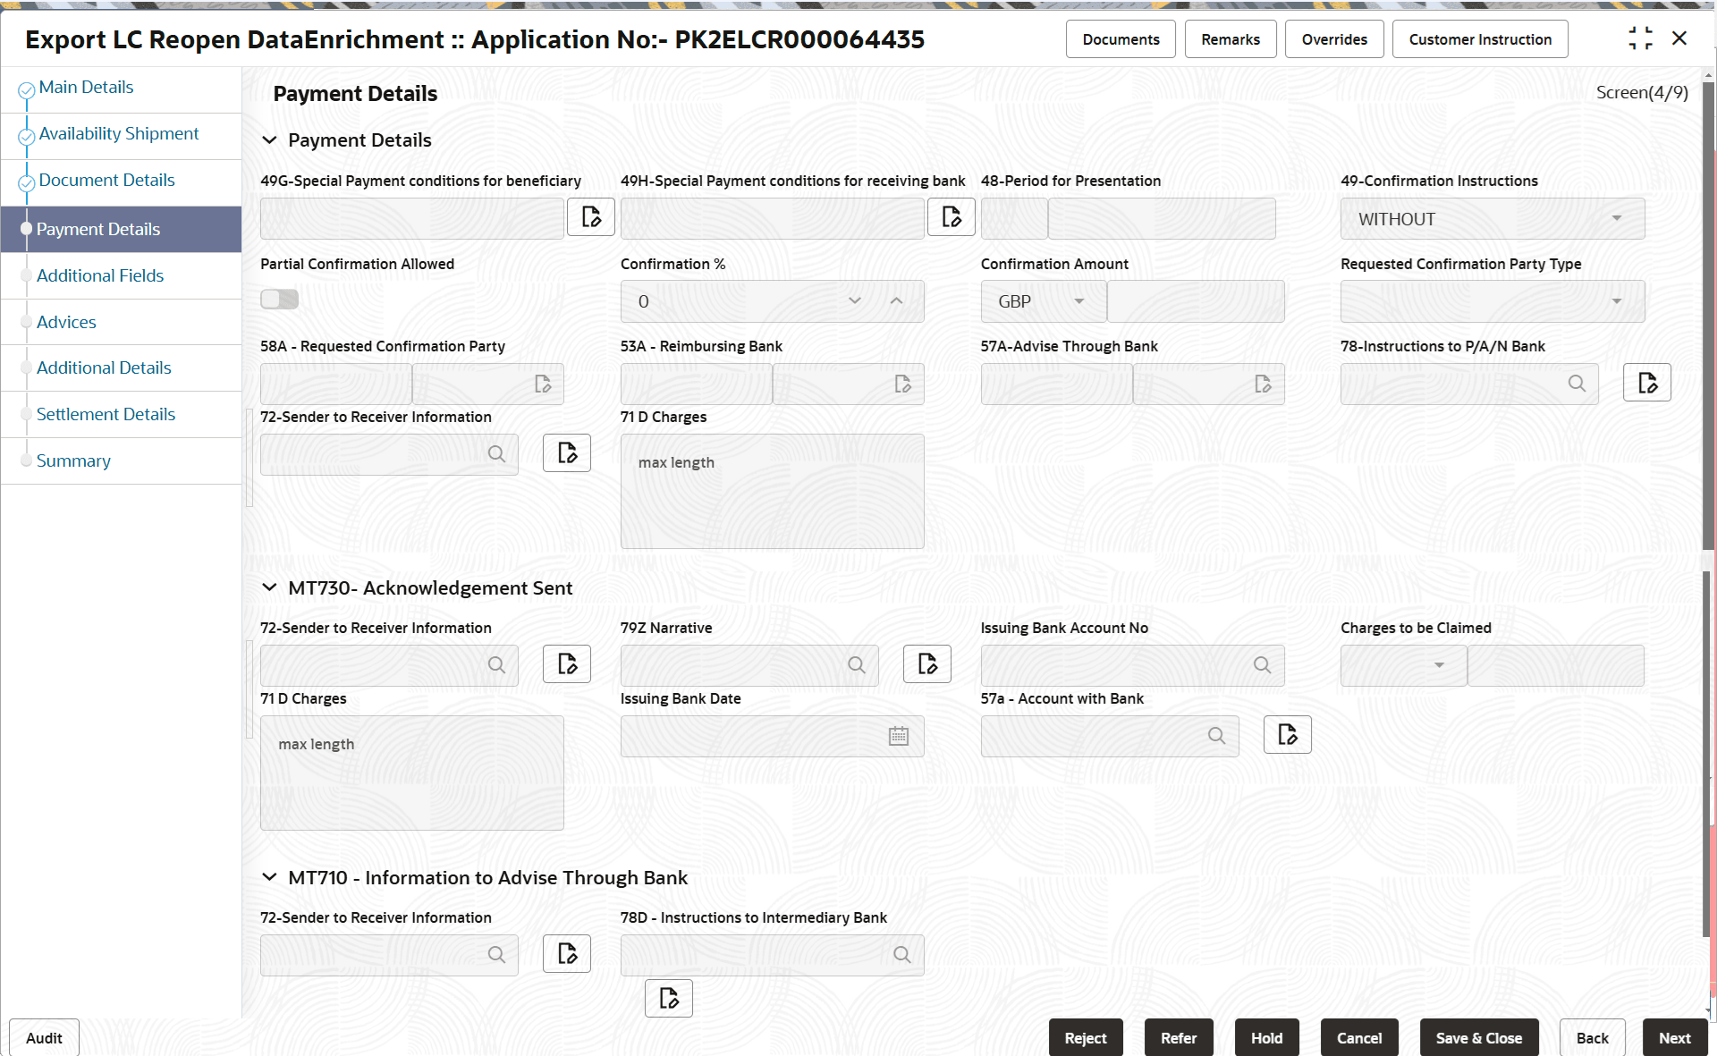Screen dimensions: 1717x1056
Task: Click the magnifier in 72-Sender to Receiver Information
Action: coord(496,454)
